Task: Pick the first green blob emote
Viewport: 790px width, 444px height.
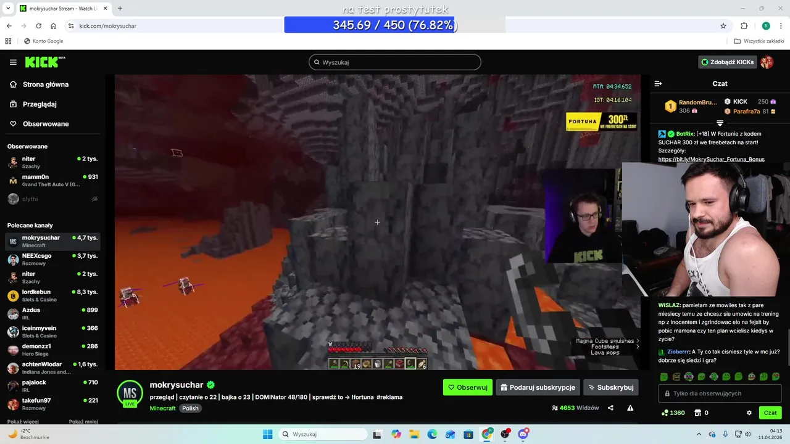Action: [664, 376]
